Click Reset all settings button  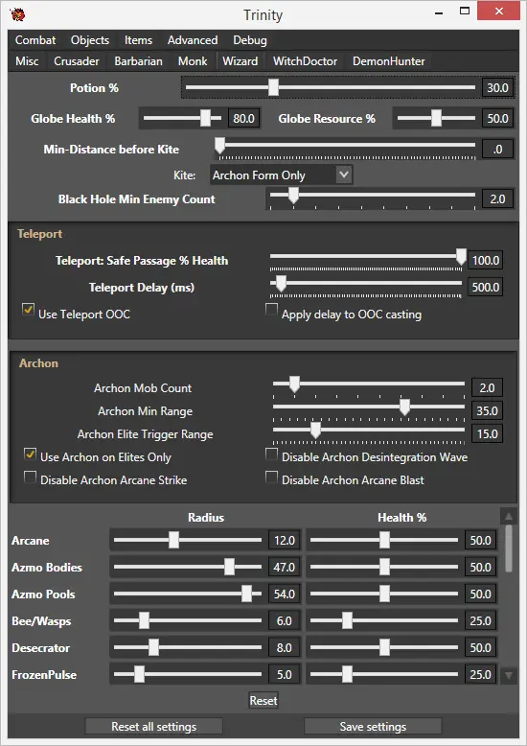coord(153,727)
